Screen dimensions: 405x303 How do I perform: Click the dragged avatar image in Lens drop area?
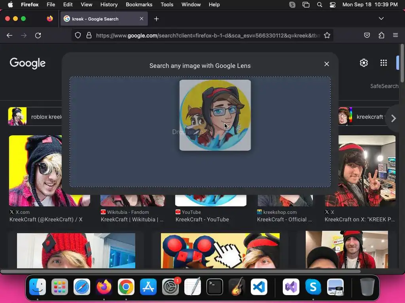(x=215, y=115)
